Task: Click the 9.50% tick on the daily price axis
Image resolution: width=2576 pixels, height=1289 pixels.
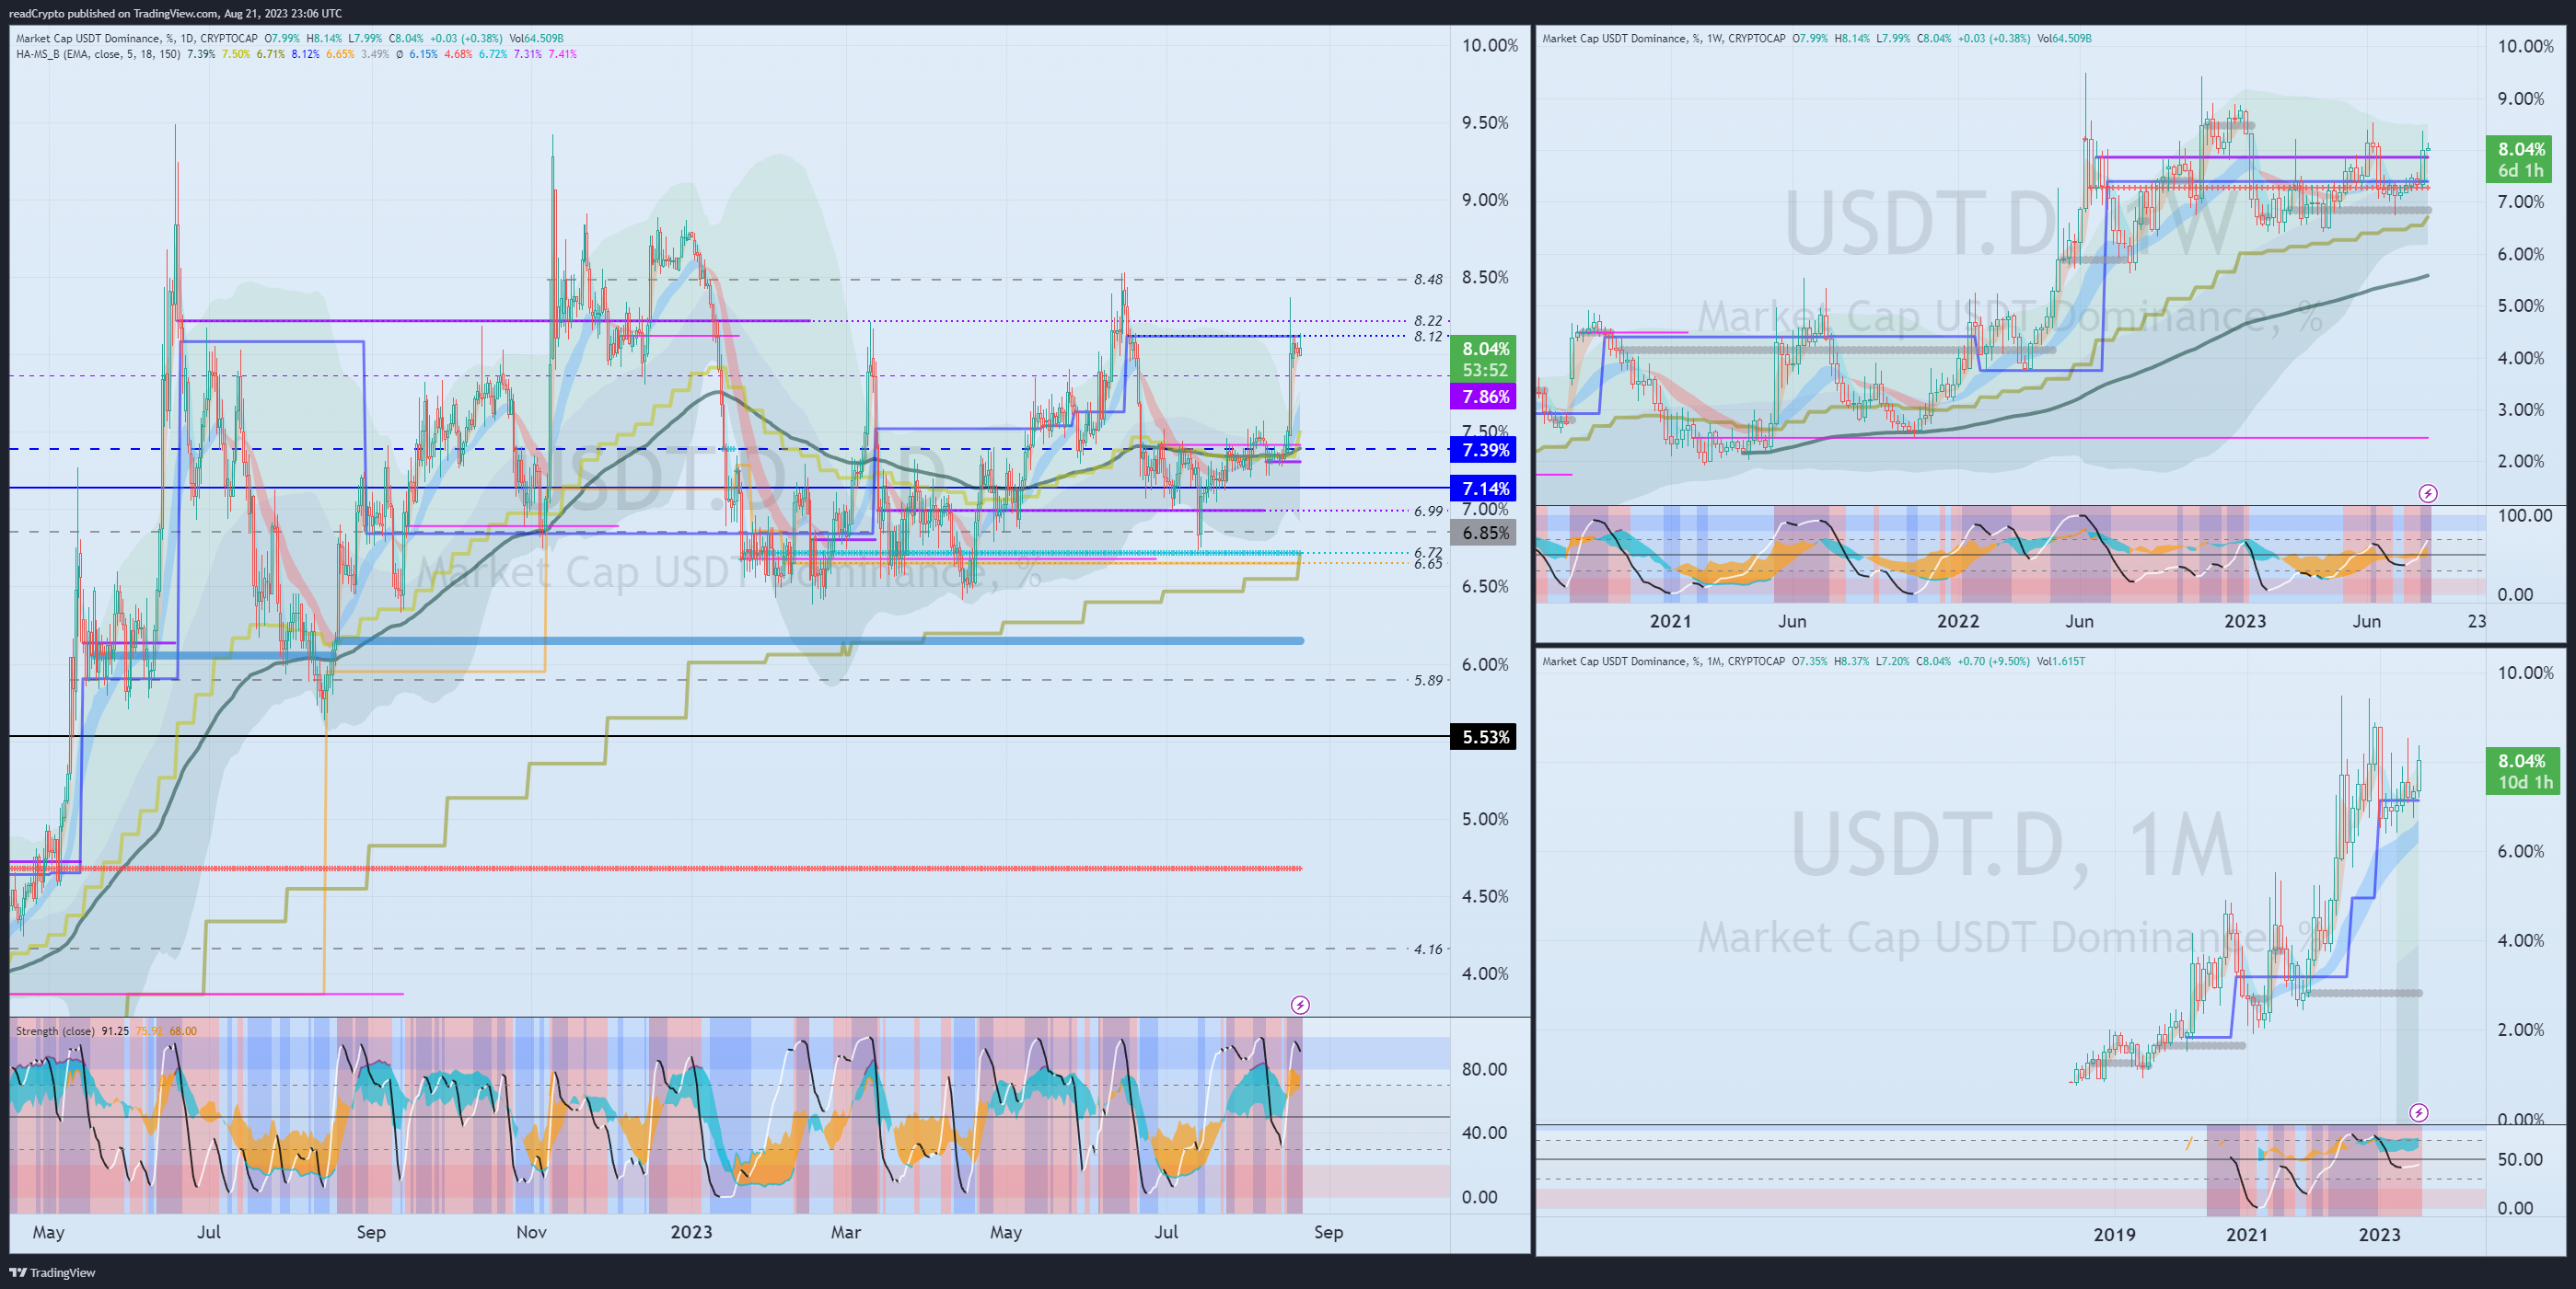Action: [1485, 123]
